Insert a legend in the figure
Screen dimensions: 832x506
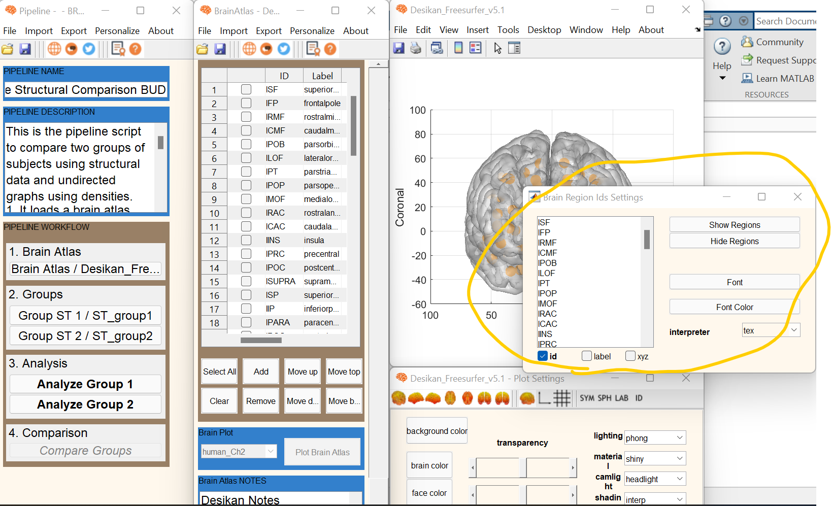point(476,48)
